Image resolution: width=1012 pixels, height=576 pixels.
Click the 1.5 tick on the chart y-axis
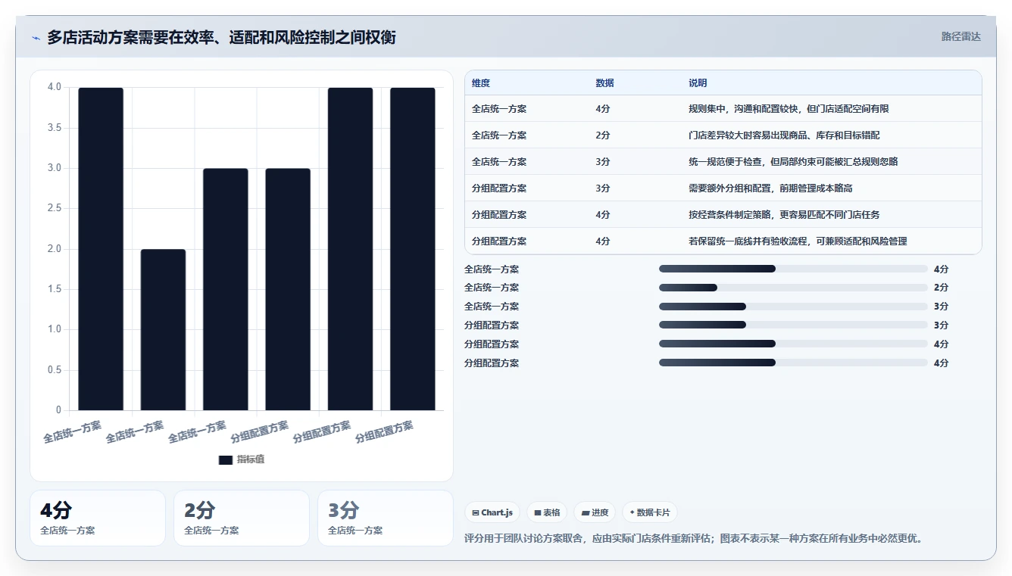[54, 289]
